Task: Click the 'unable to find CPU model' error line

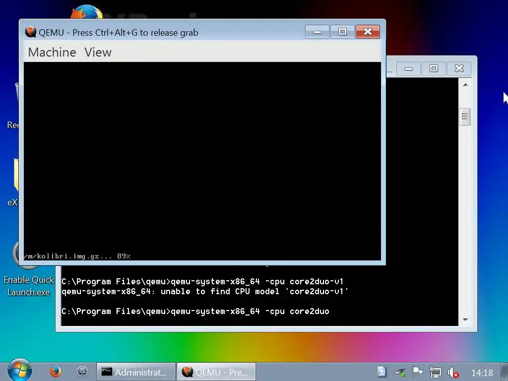Action: click(205, 291)
